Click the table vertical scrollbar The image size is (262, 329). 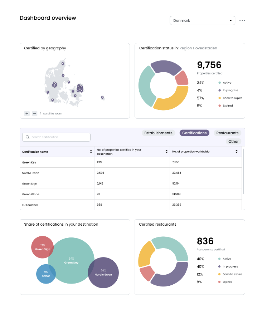243,172
